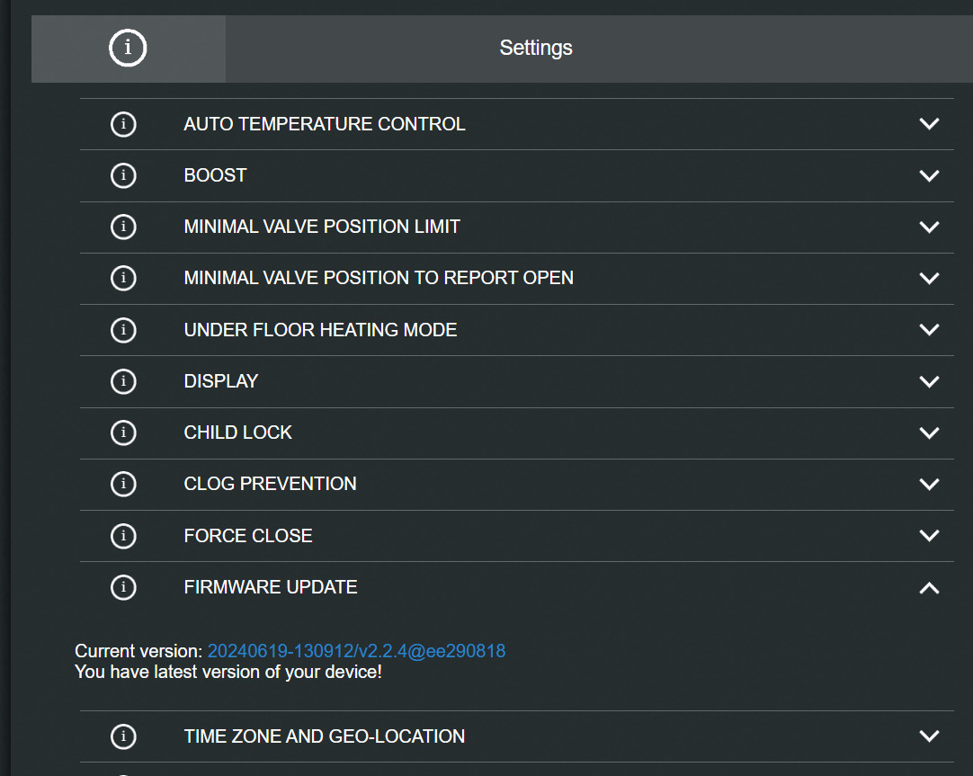This screenshot has height=776, width=973.
Task: Open info for Minimal Valve Position Limit
Action: [x=123, y=227]
